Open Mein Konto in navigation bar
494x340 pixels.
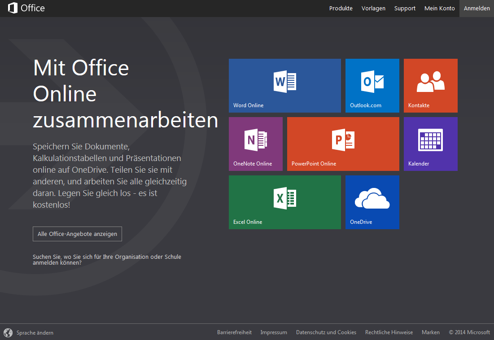[440, 9]
